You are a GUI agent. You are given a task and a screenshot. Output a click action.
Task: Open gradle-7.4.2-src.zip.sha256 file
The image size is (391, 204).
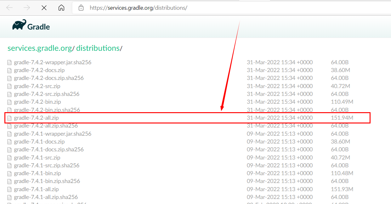pos(47,94)
